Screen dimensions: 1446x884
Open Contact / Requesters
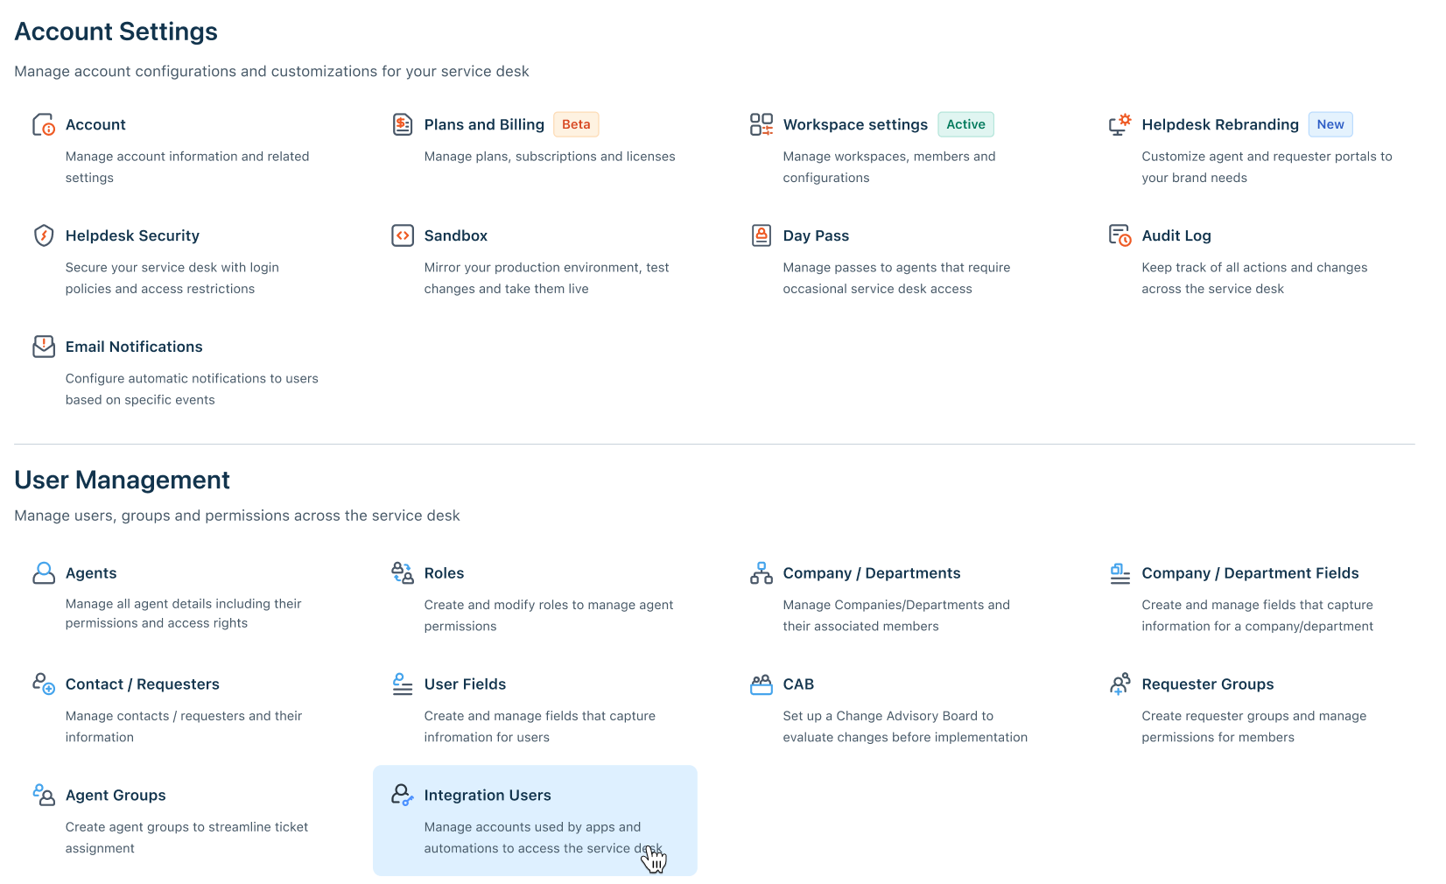(143, 684)
